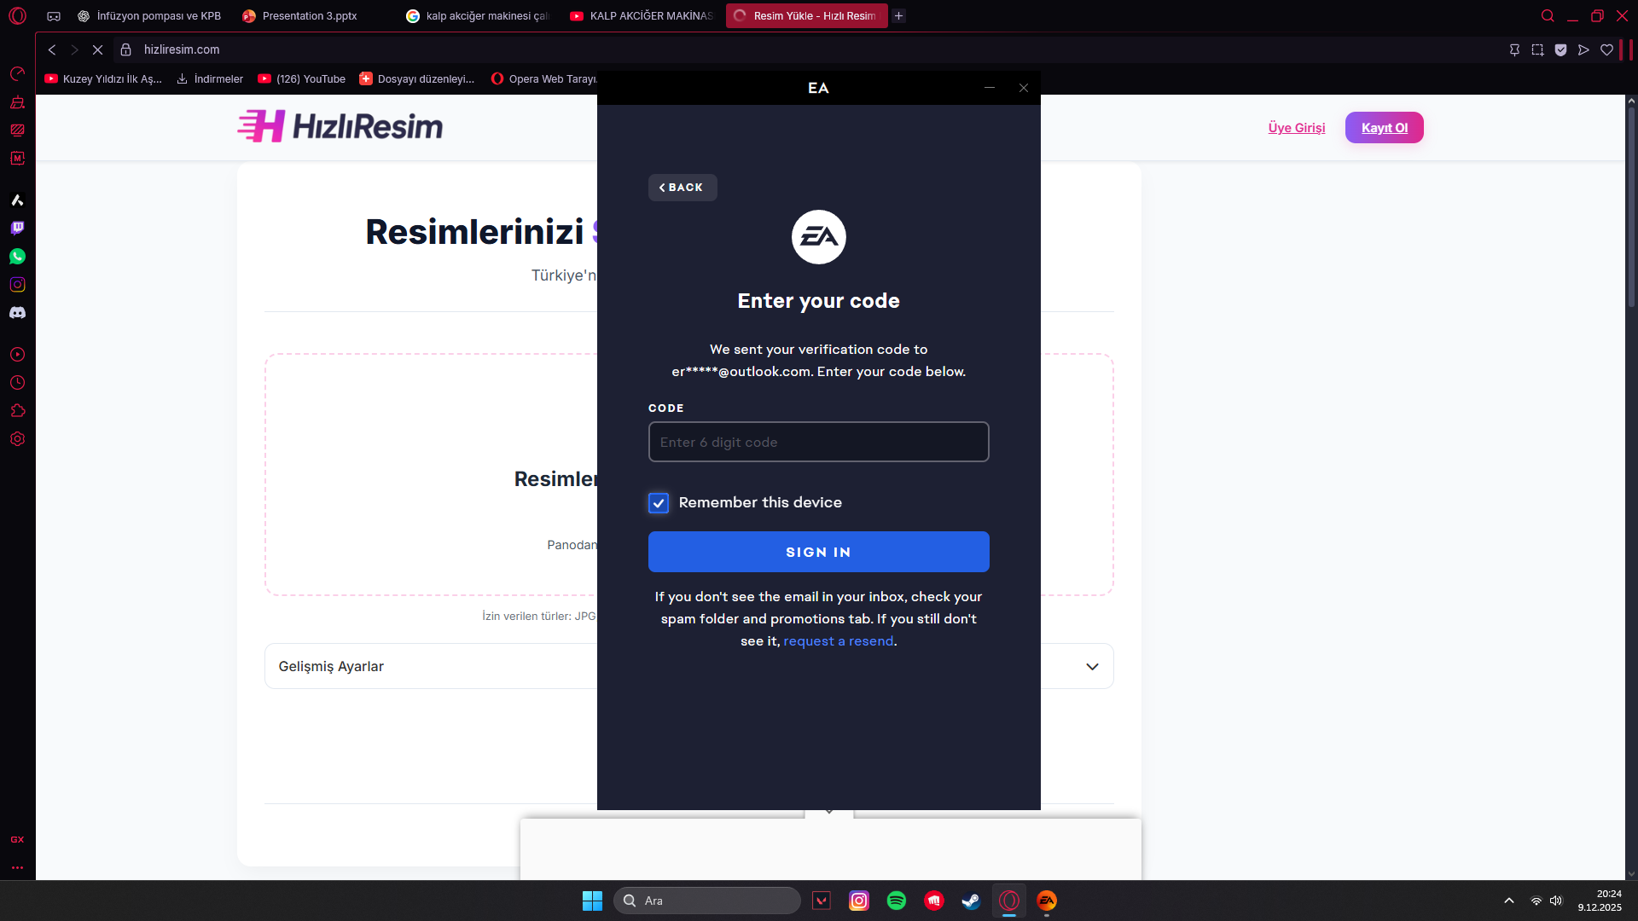1638x921 pixels.
Task: Expand the Gelişmiş Ayarlar section
Action: [x=688, y=666]
